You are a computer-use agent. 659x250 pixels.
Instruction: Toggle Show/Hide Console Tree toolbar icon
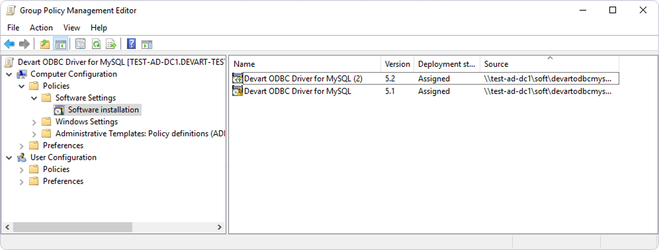pos(61,44)
